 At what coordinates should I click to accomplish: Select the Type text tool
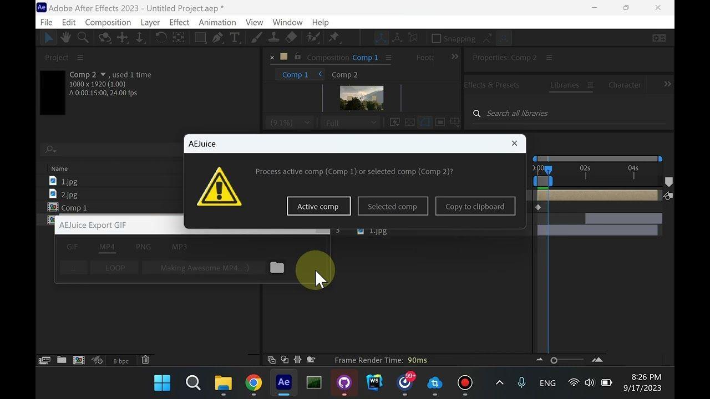pos(235,38)
